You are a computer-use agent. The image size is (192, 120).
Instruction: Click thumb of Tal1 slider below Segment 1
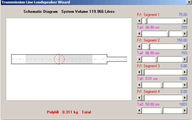click(168, 34)
